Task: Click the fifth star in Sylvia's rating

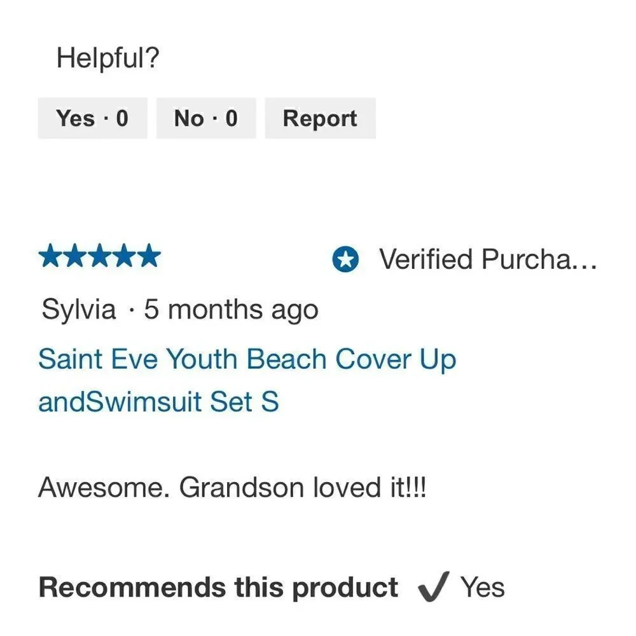Action: (149, 256)
